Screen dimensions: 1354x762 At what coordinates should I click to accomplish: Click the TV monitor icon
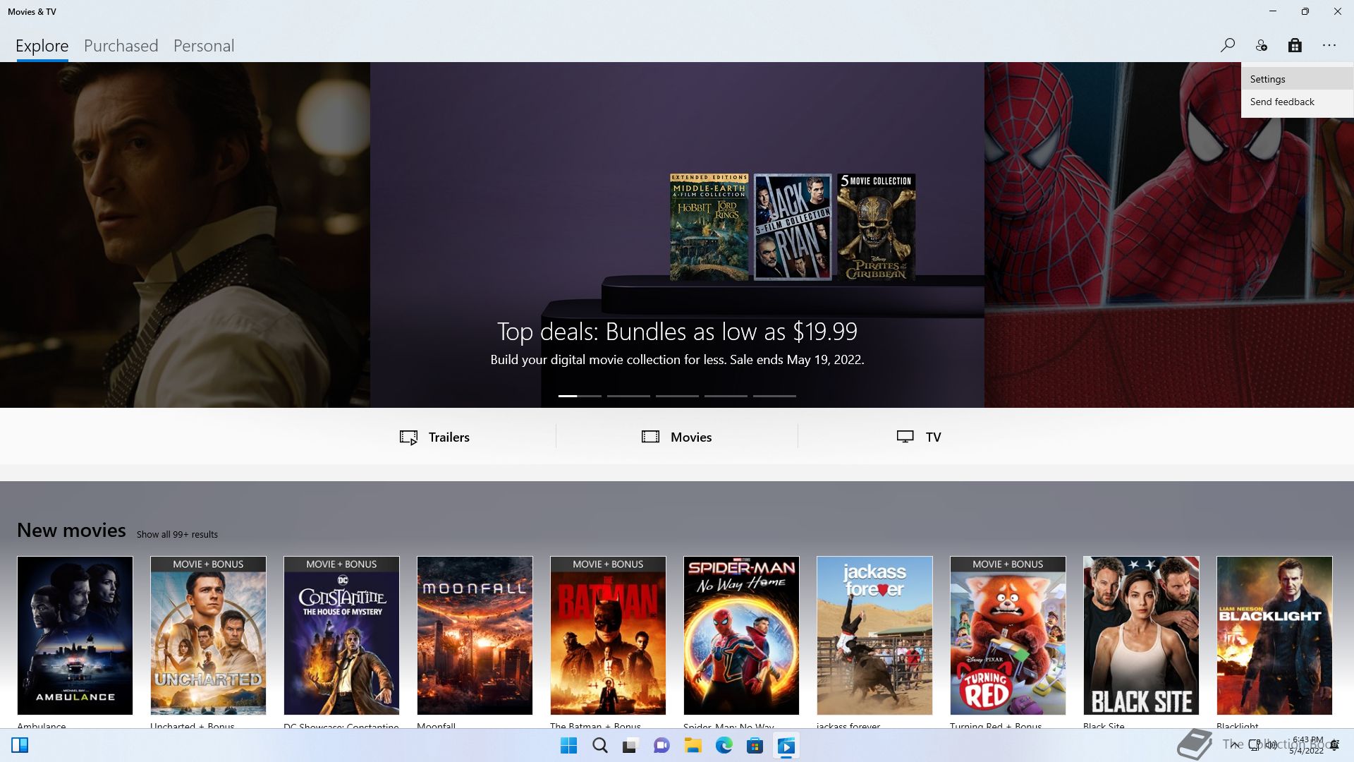pyautogui.click(x=905, y=437)
